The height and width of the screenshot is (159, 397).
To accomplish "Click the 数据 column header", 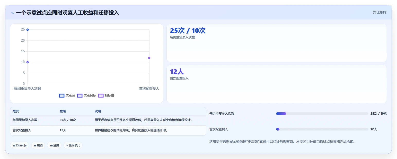I will point(63,111).
